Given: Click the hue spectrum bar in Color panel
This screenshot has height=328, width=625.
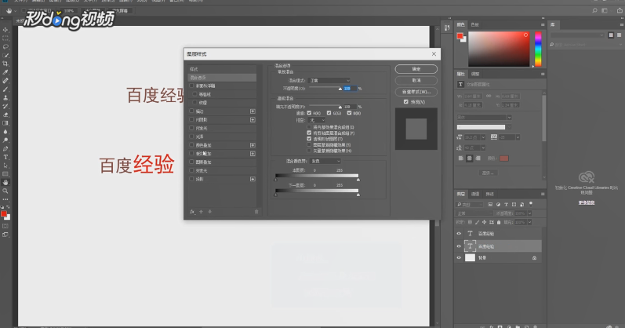Looking at the screenshot, I should [x=538, y=49].
